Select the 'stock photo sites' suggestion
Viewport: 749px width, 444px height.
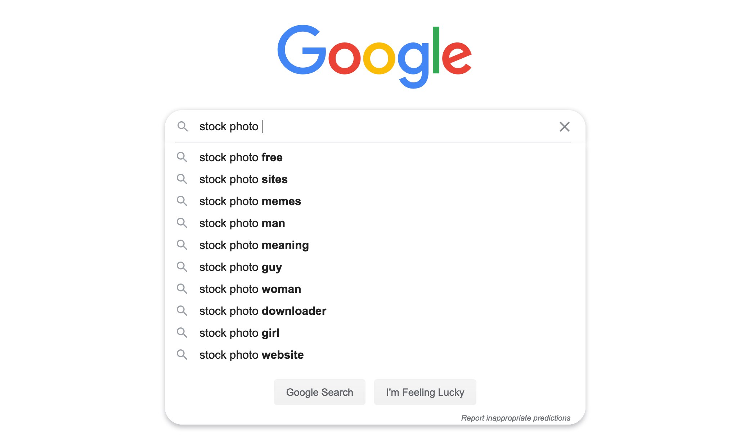tap(243, 179)
